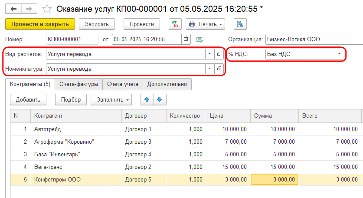
Task: Select the Договор 2 cell
Action: [x=144, y=167]
